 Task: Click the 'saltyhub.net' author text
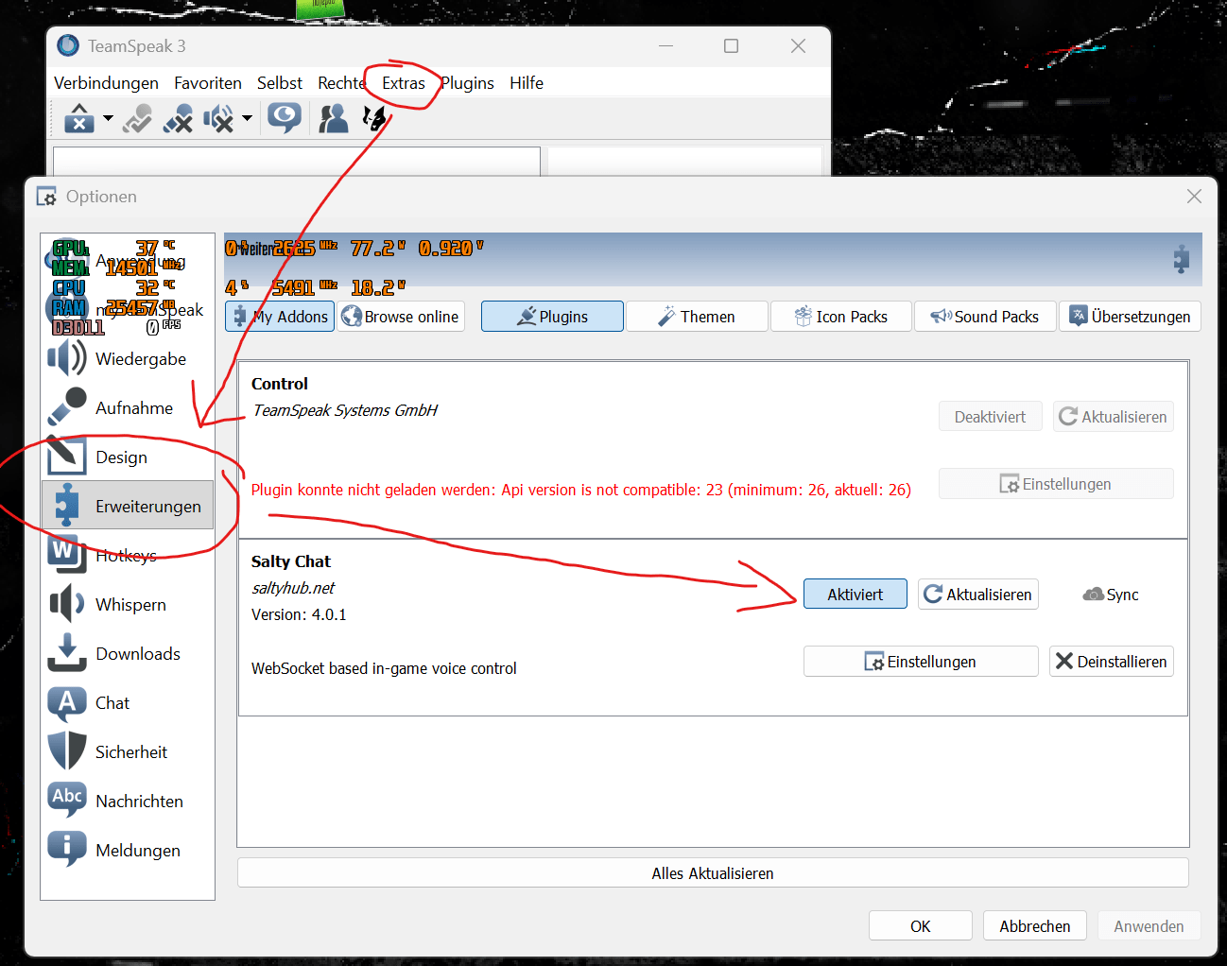click(293, 588)
